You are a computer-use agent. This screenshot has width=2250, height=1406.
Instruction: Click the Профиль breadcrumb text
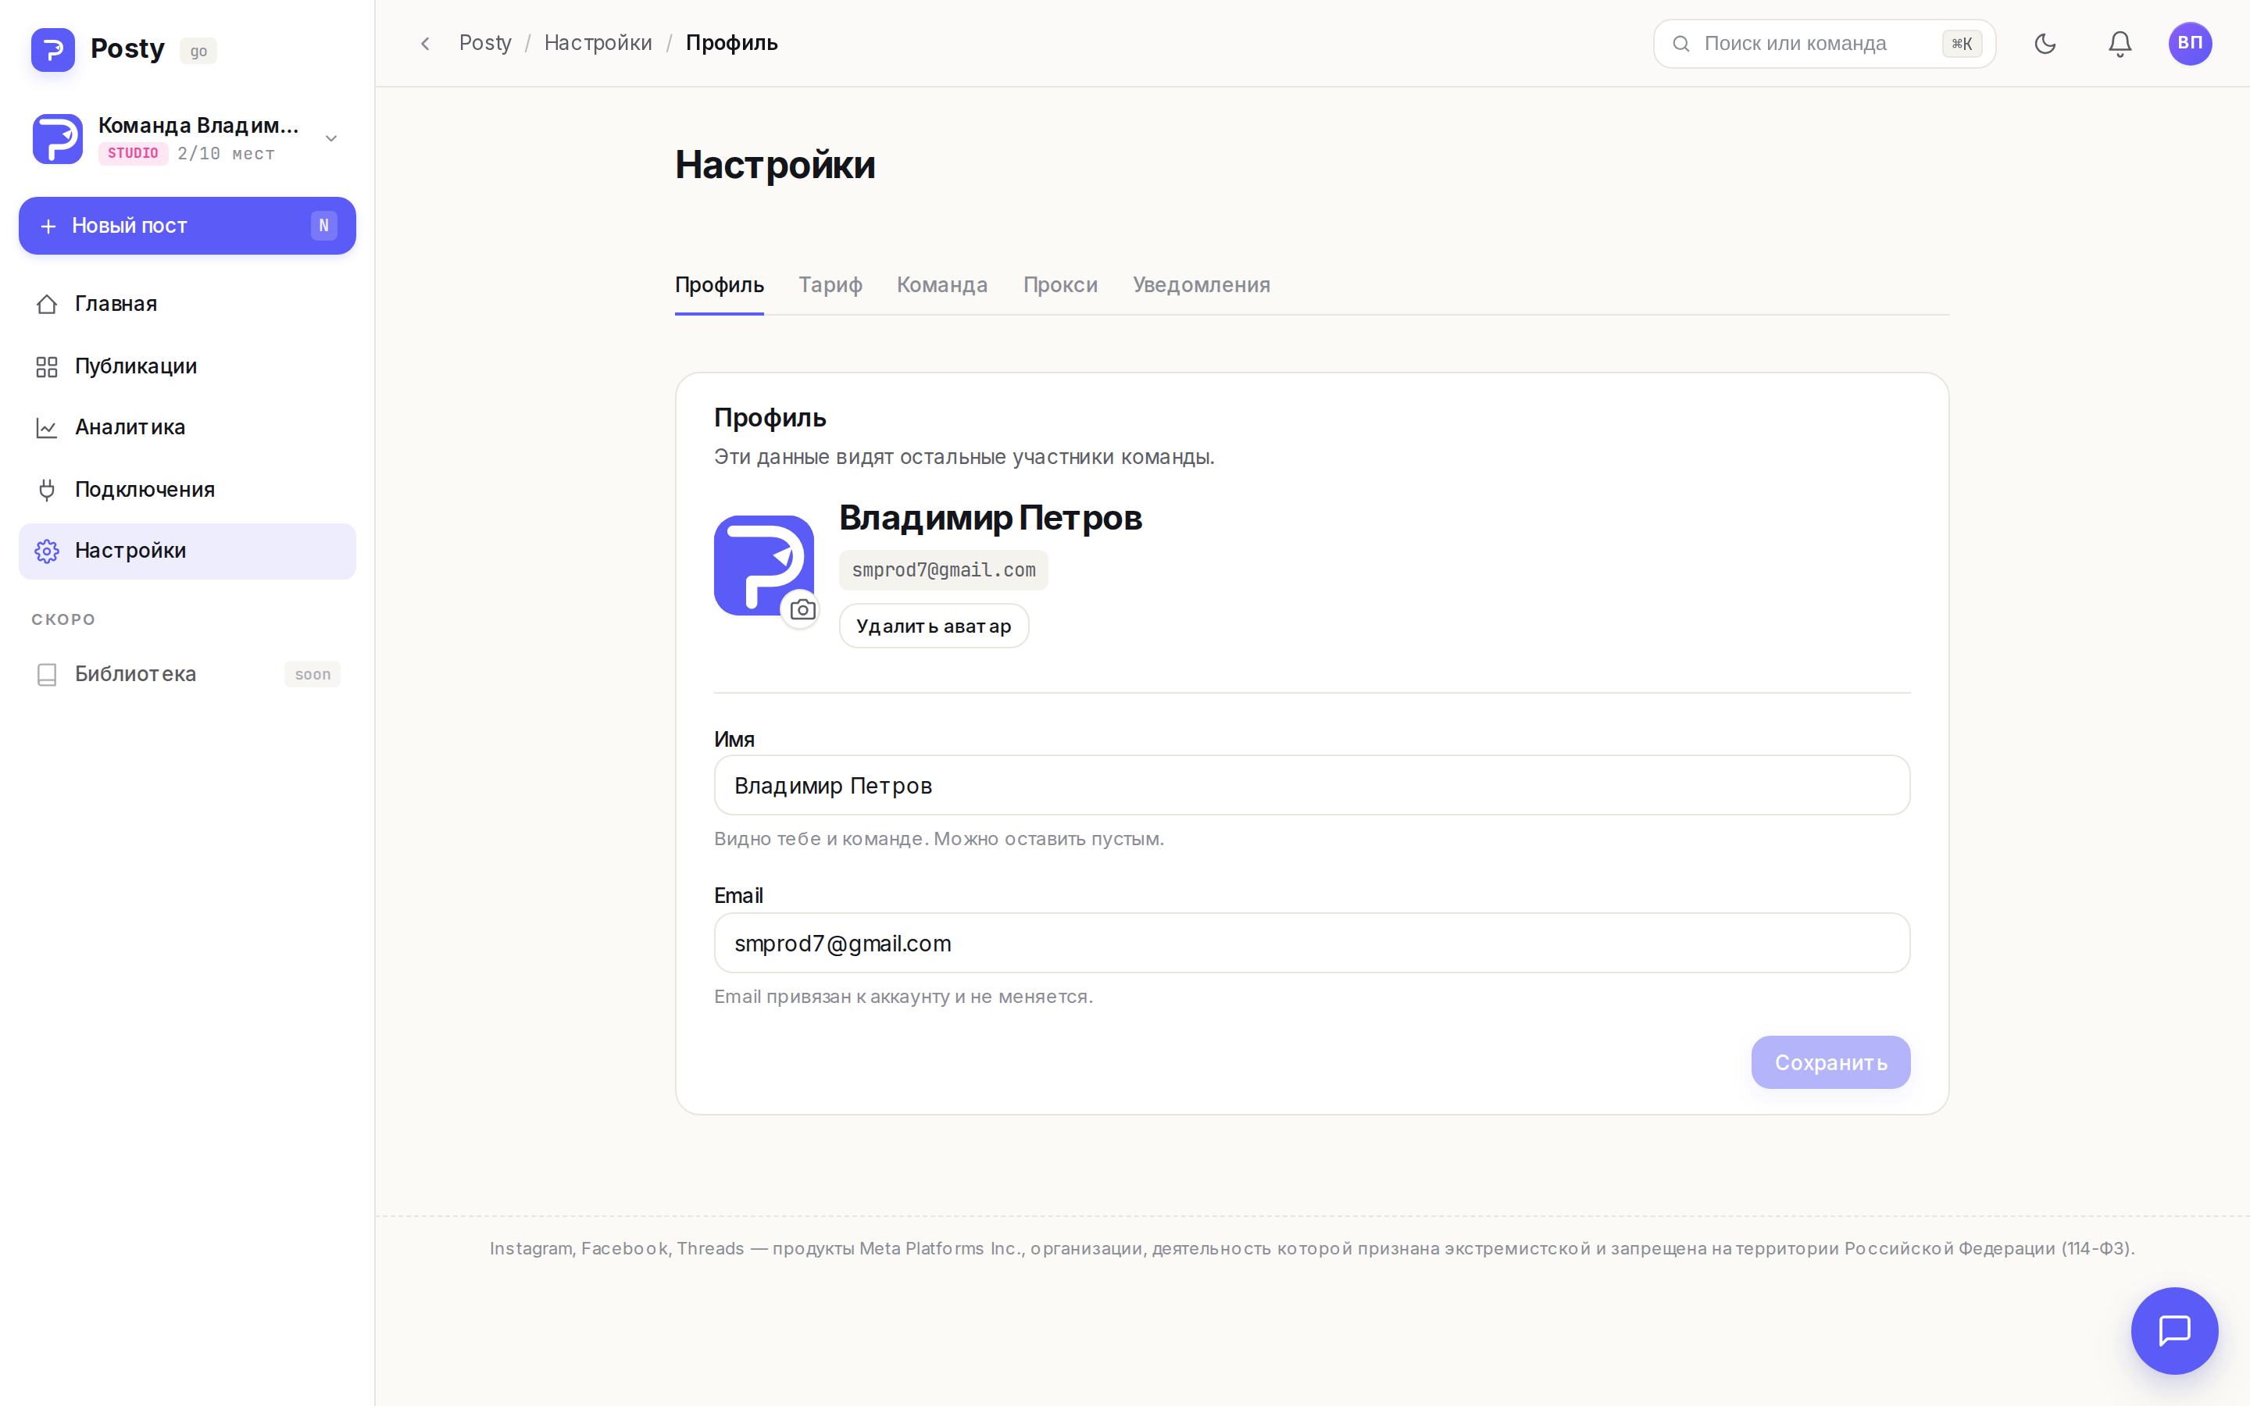pyautogui.click(x=732, y=43)
